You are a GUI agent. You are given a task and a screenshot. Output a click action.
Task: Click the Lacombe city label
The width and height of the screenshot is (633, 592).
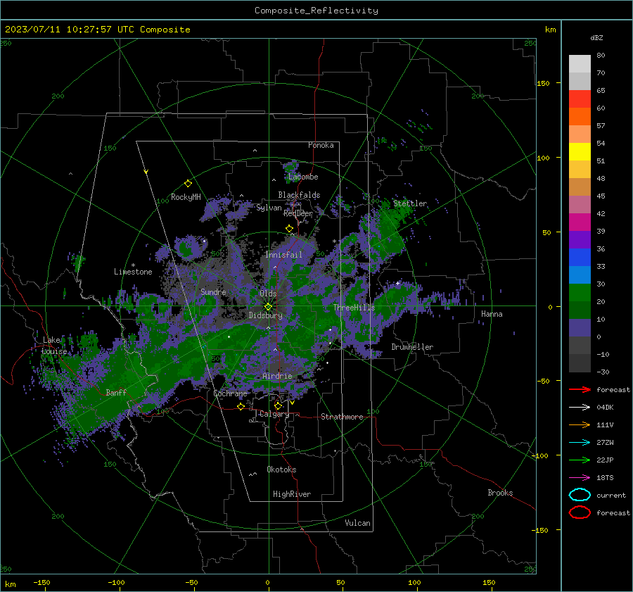pos(303,177)
